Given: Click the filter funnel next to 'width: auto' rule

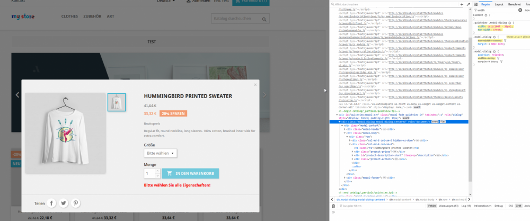Looking at the screenshot, I should (x=498, y=58).
